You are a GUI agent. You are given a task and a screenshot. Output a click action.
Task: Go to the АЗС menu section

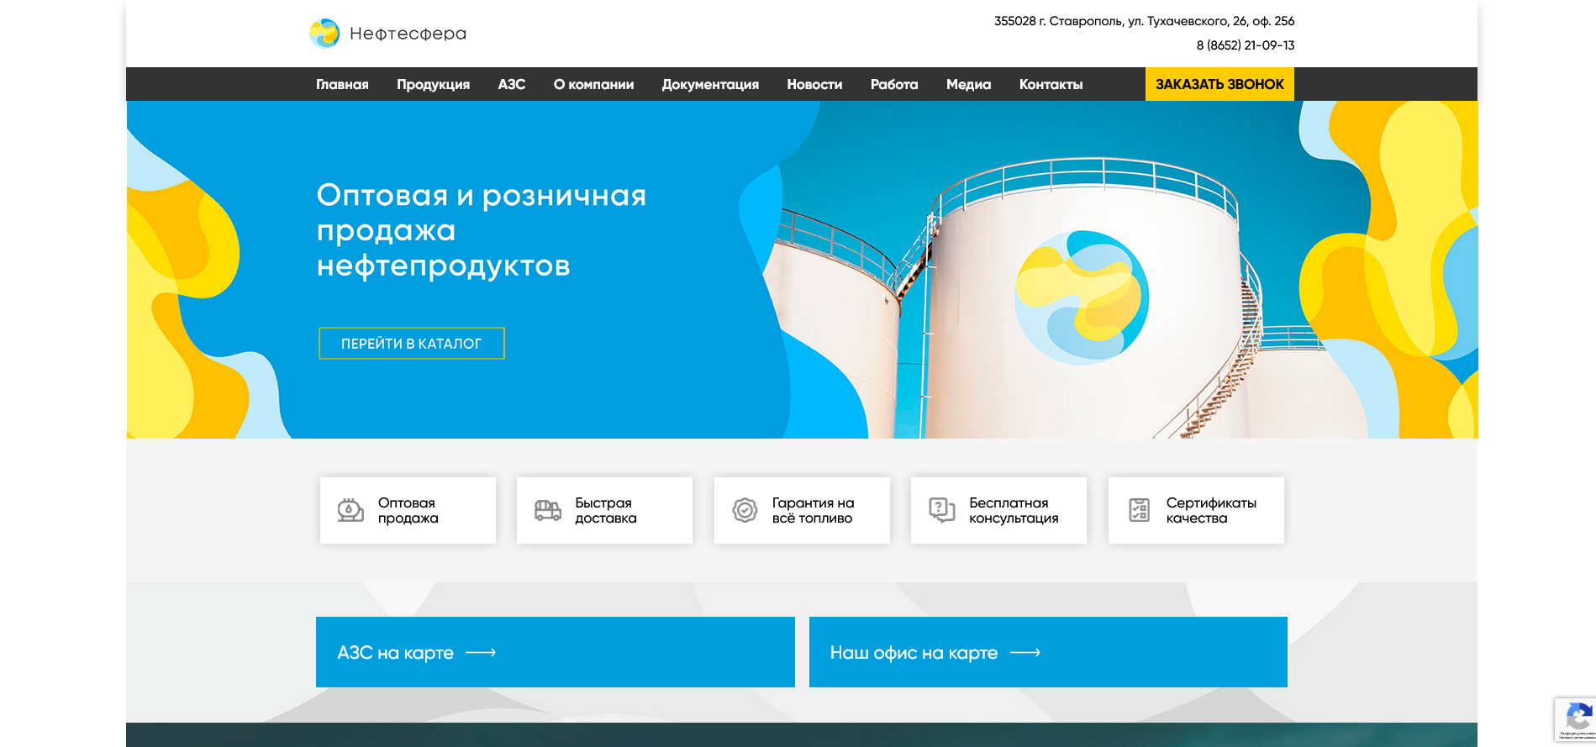click(511, 84)
